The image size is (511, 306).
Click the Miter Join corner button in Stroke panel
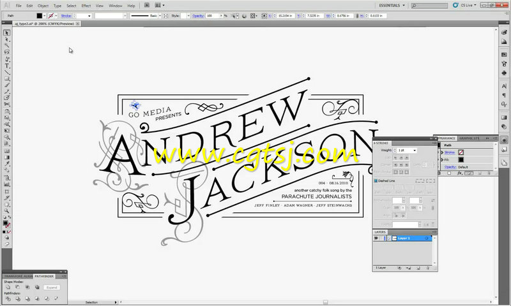395,165
